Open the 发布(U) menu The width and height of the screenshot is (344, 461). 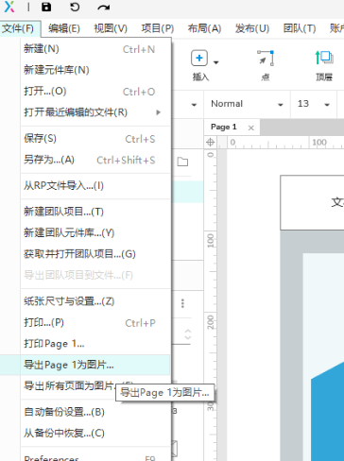tap(252, 28)
